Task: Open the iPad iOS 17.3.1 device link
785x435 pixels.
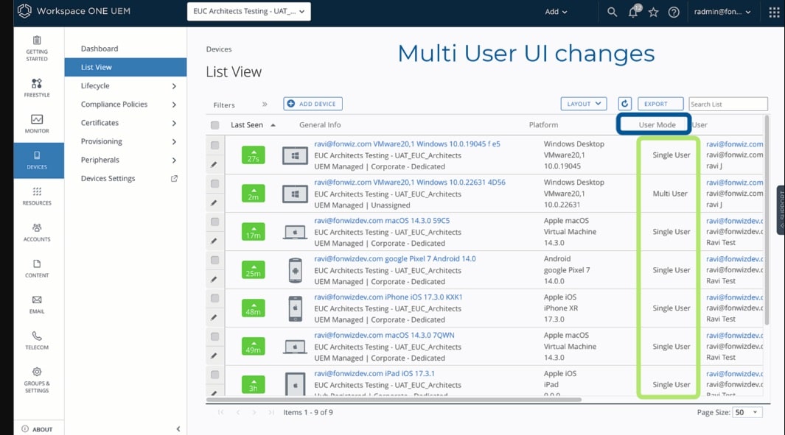Action: (x=374, y=373)
